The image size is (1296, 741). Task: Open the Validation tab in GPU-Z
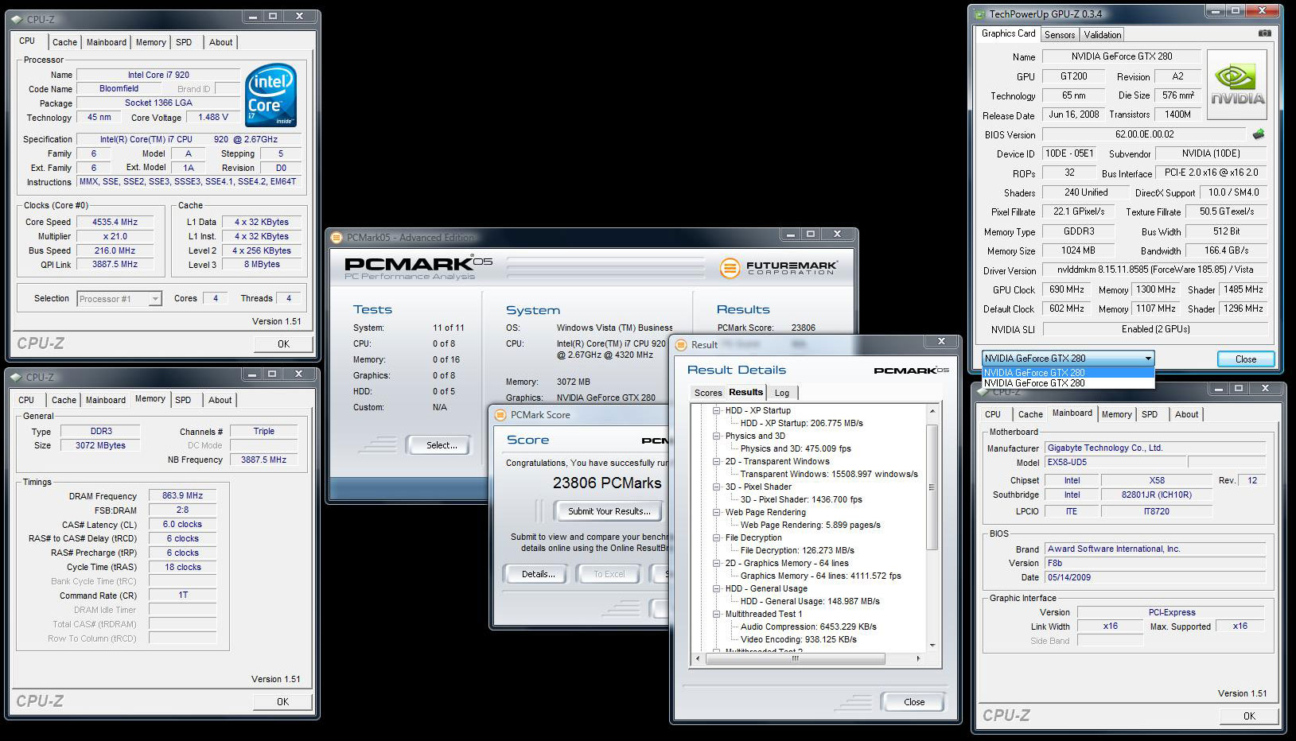[1103, 35]
